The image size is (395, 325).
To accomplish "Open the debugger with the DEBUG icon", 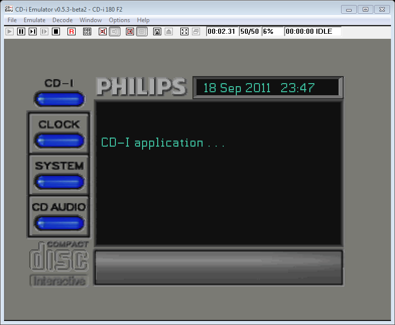I will [87, 31].
